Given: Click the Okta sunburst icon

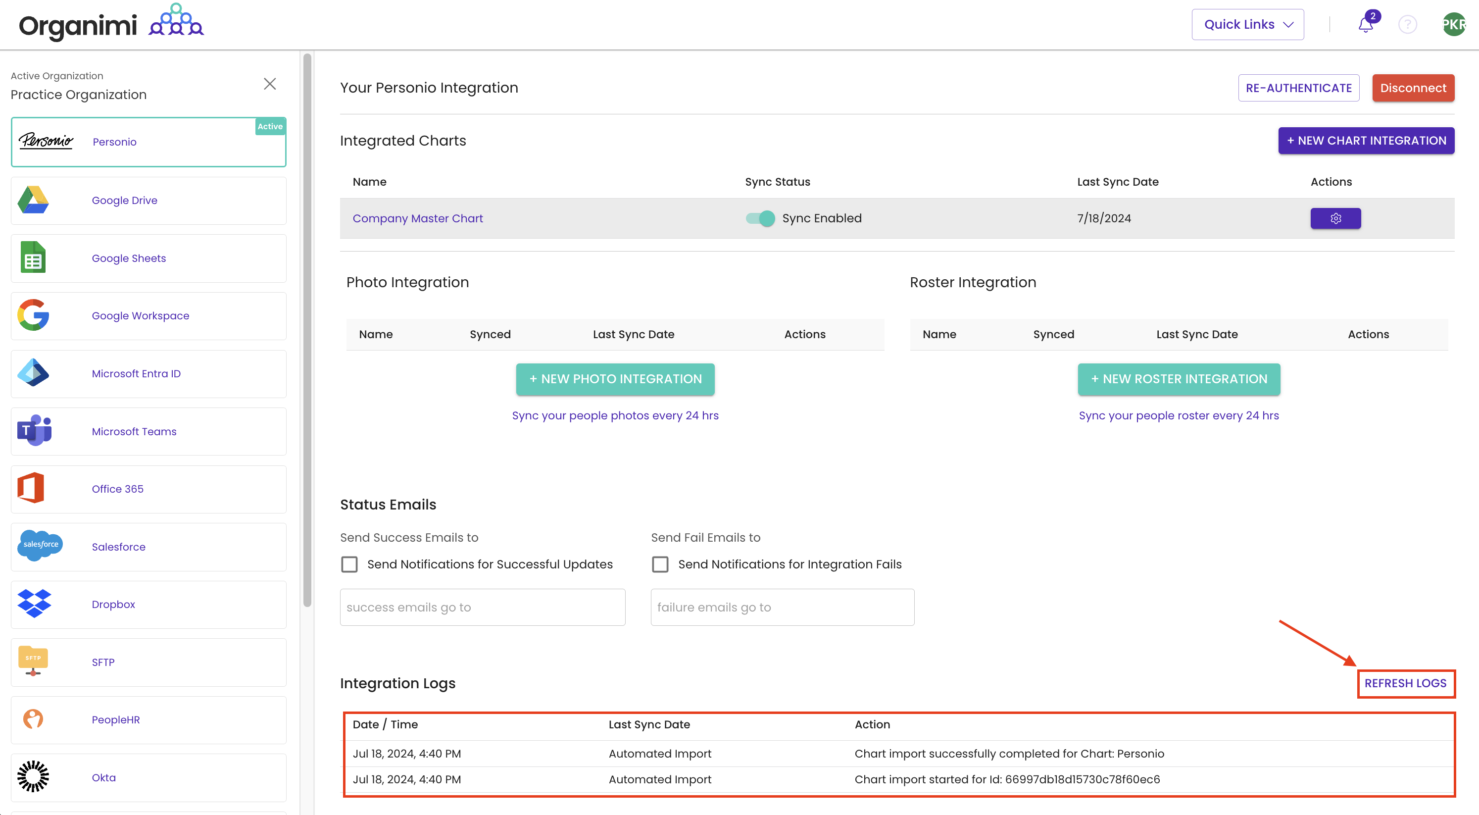Looking at the screenshot, I should [33, 776].
